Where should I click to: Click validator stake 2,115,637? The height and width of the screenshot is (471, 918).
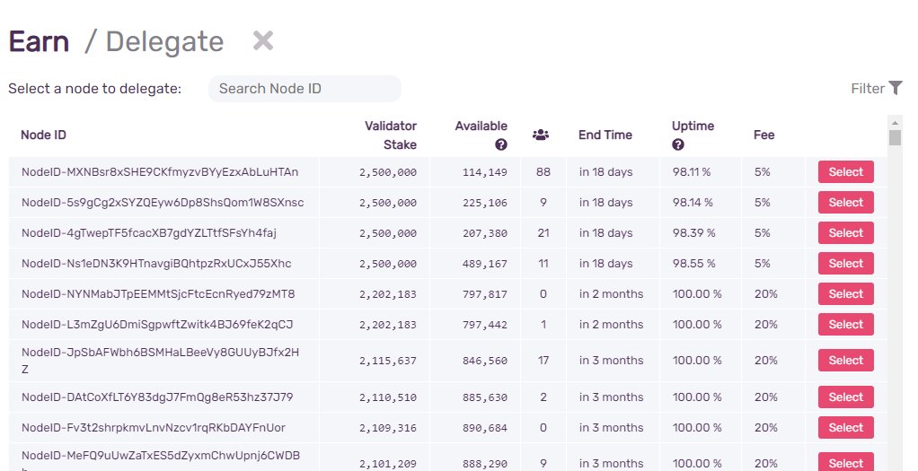pyautogui.click(x=388, y=361)
